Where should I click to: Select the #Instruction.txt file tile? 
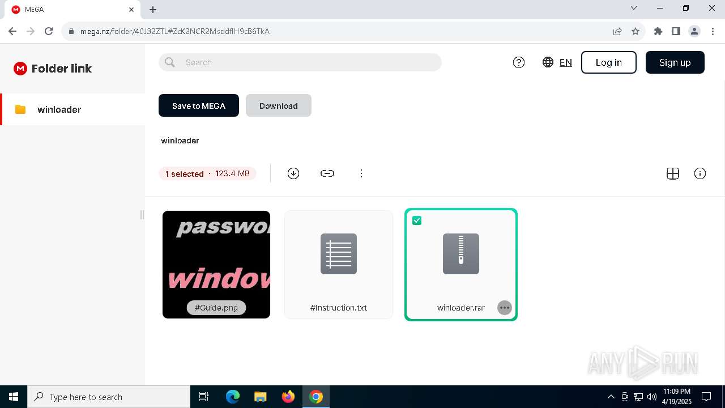click(339, 265)
